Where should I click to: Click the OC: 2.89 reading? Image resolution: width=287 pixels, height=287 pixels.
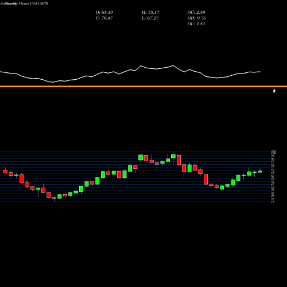point(196,13)
